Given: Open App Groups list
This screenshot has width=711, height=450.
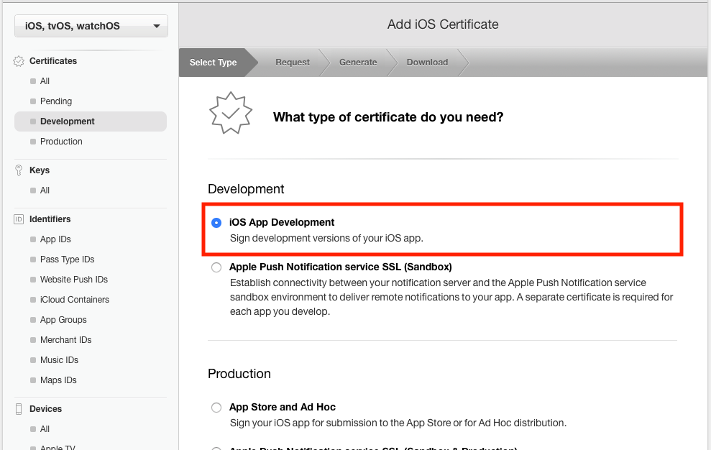Looking at the screenshot, I should [63, 320].
